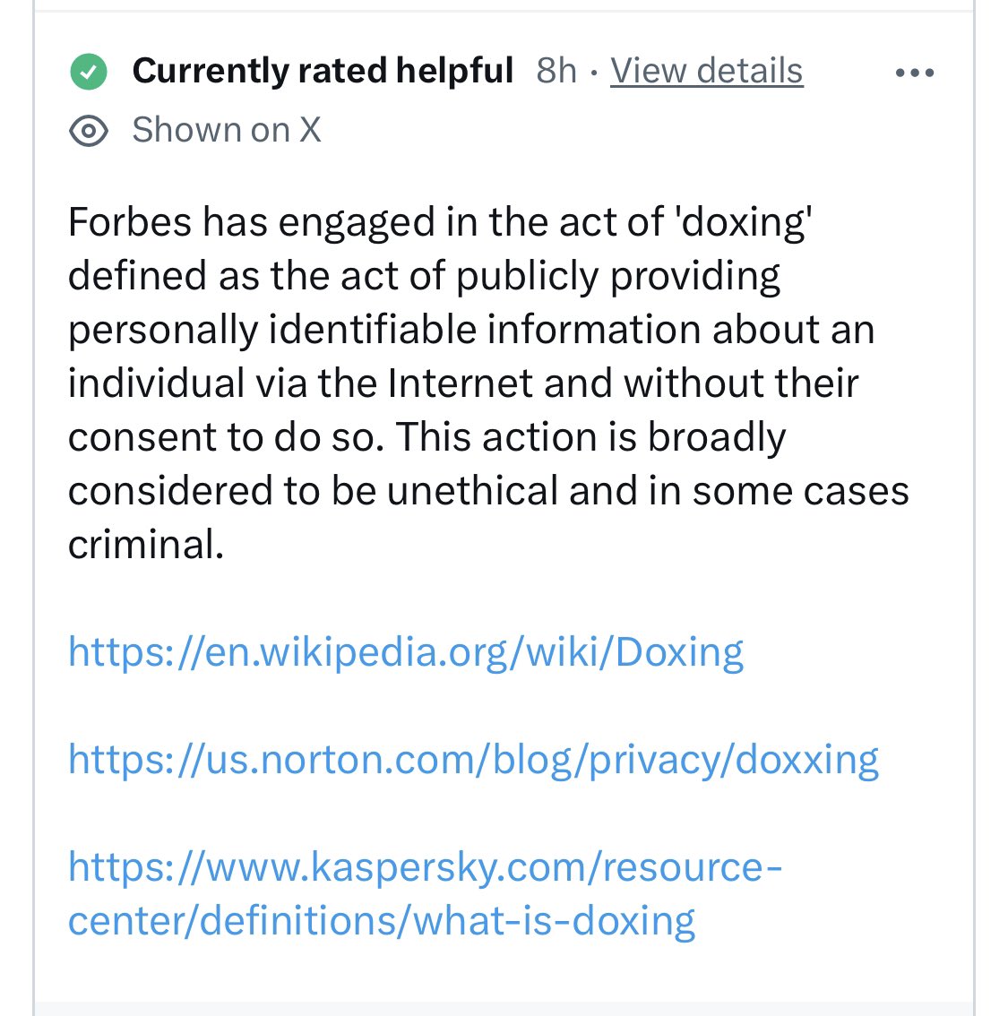This screenshot has width=1008, height=1016.
Task: Follow the Norton doxxing blog link
Action: point(474,760)
